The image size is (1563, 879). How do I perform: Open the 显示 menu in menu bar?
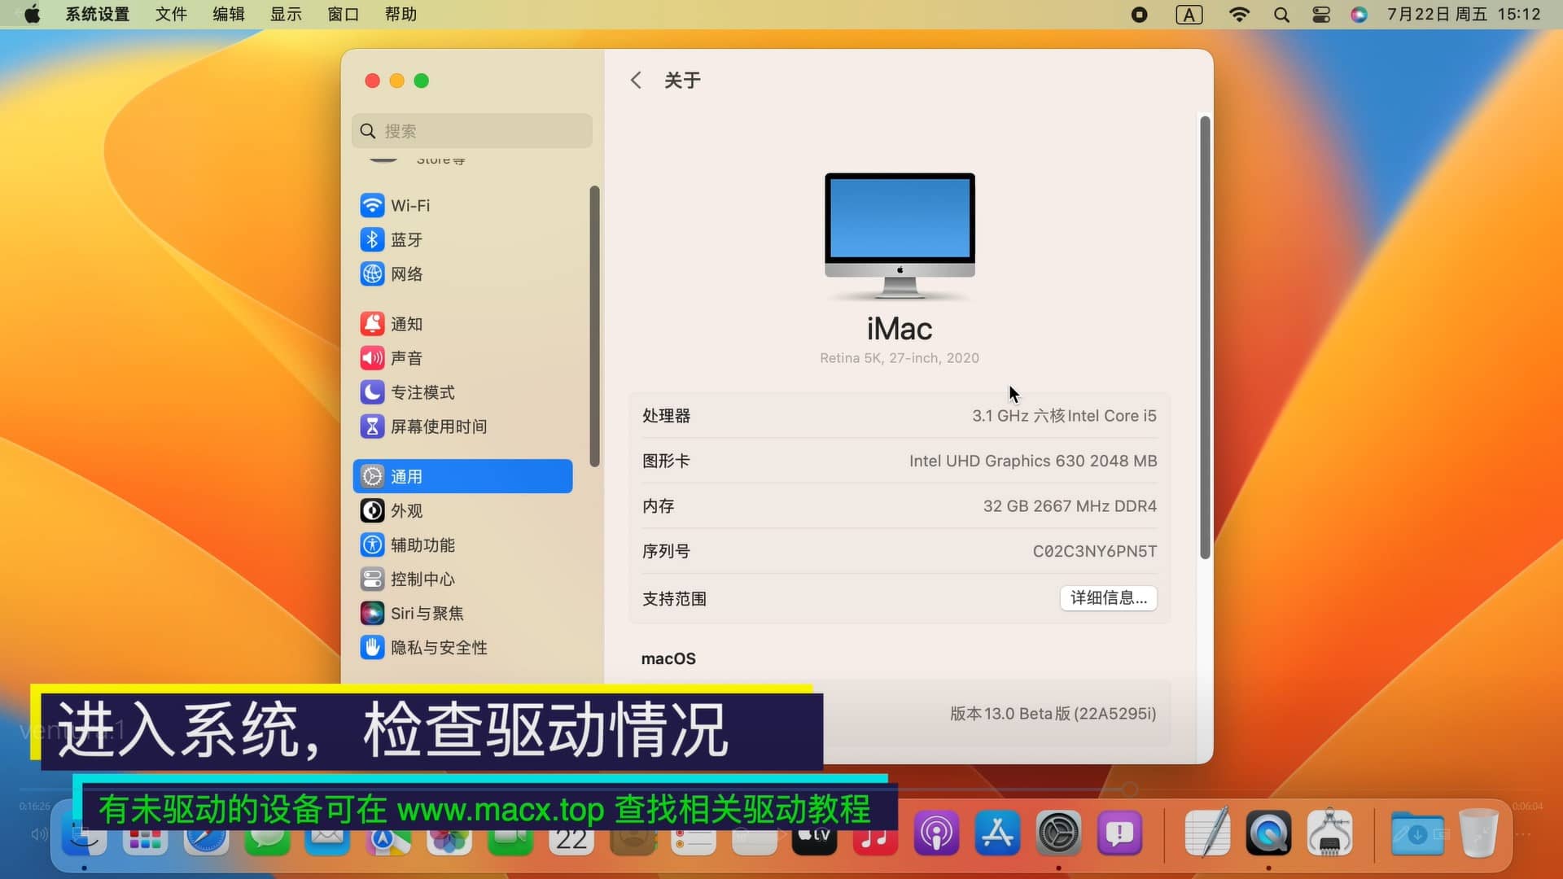[x=286, y=14]
